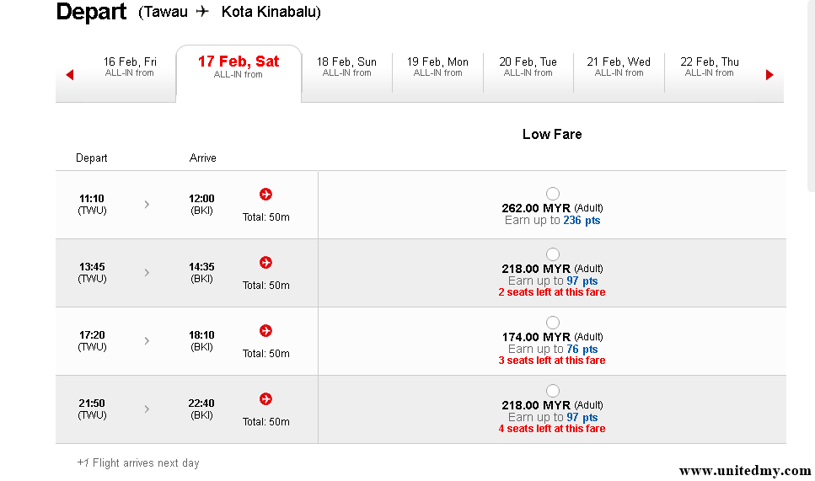This screenshot has height=481, width=815.
Task: Open the 19 Feb, Mon date tab
Action: pyautogui.click(x=437, y=67)
